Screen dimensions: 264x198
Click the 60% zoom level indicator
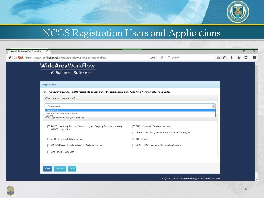point(153,58)
